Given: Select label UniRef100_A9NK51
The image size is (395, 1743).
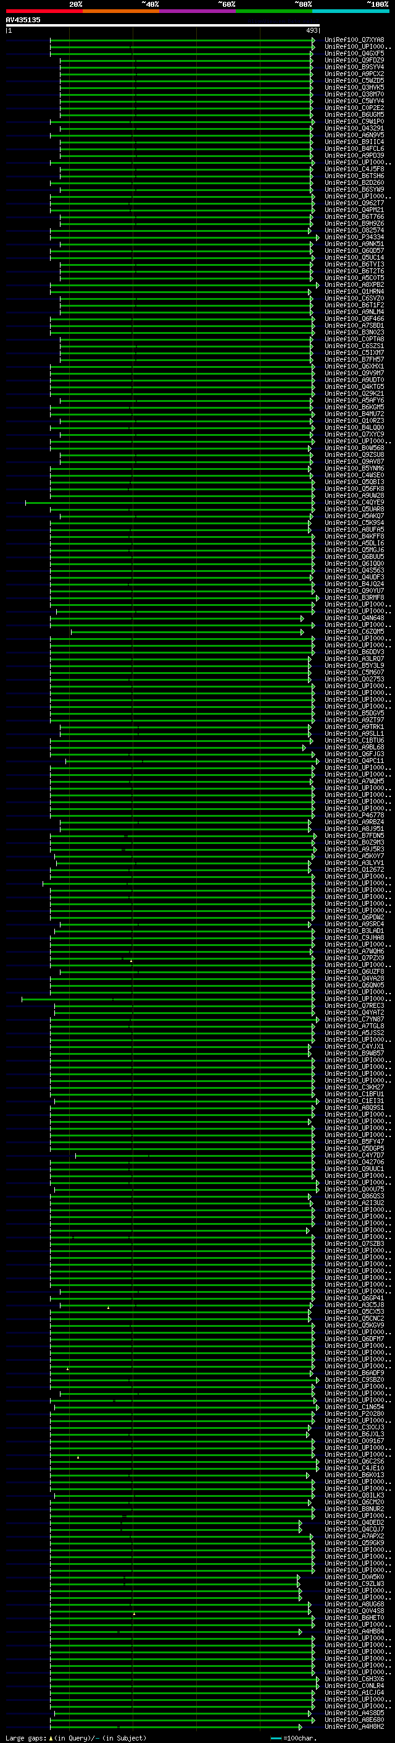Looking at the screenshot, I should click(x=354, y=244).
